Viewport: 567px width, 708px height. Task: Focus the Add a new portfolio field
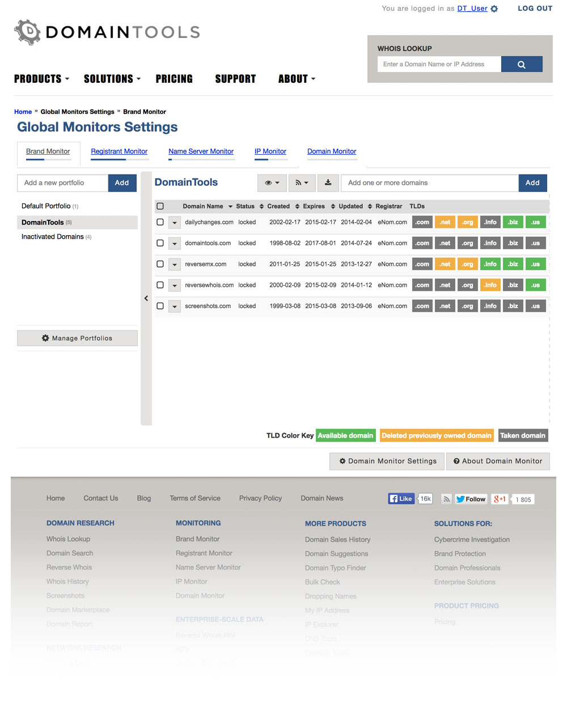click(x=62, y=183)
